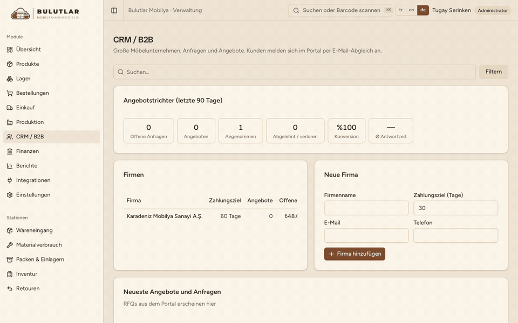The image size is (518, 323).
Task: Click the Produktion factory icon
Action: (x=10, y=122)
